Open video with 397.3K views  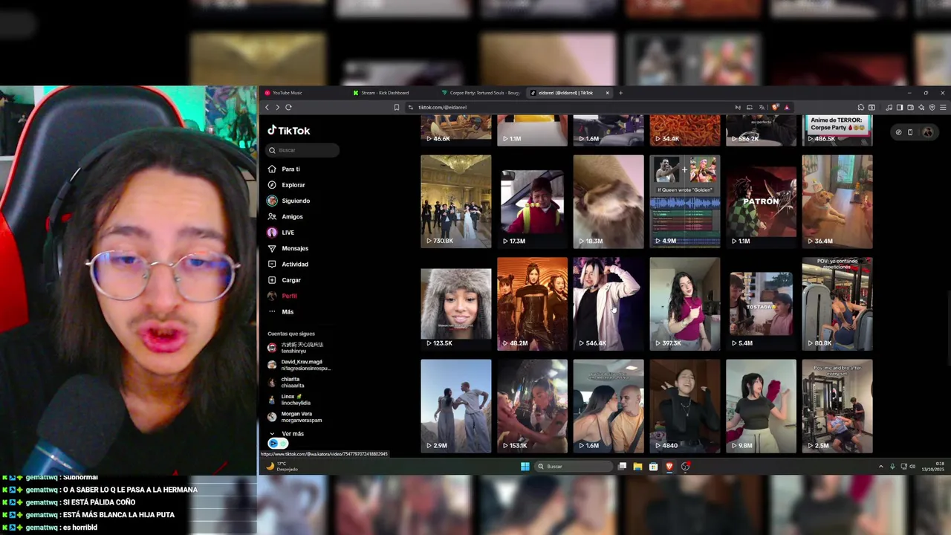(x=685, y=304)
